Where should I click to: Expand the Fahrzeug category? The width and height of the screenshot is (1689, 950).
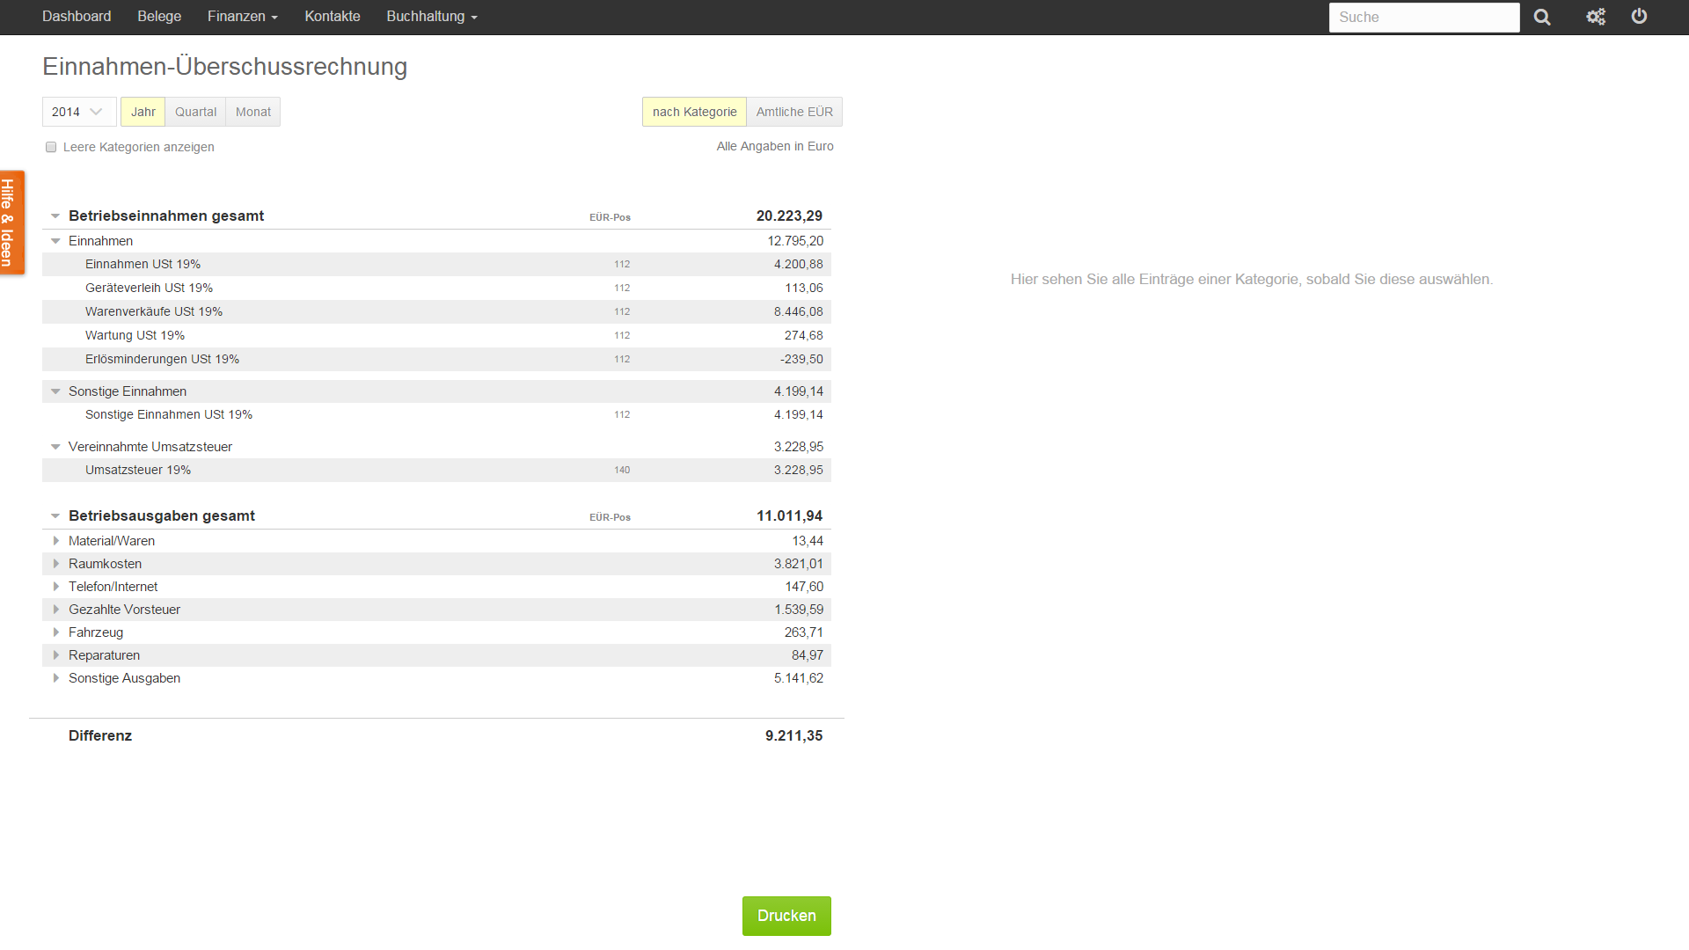click(x=56, y=632)
